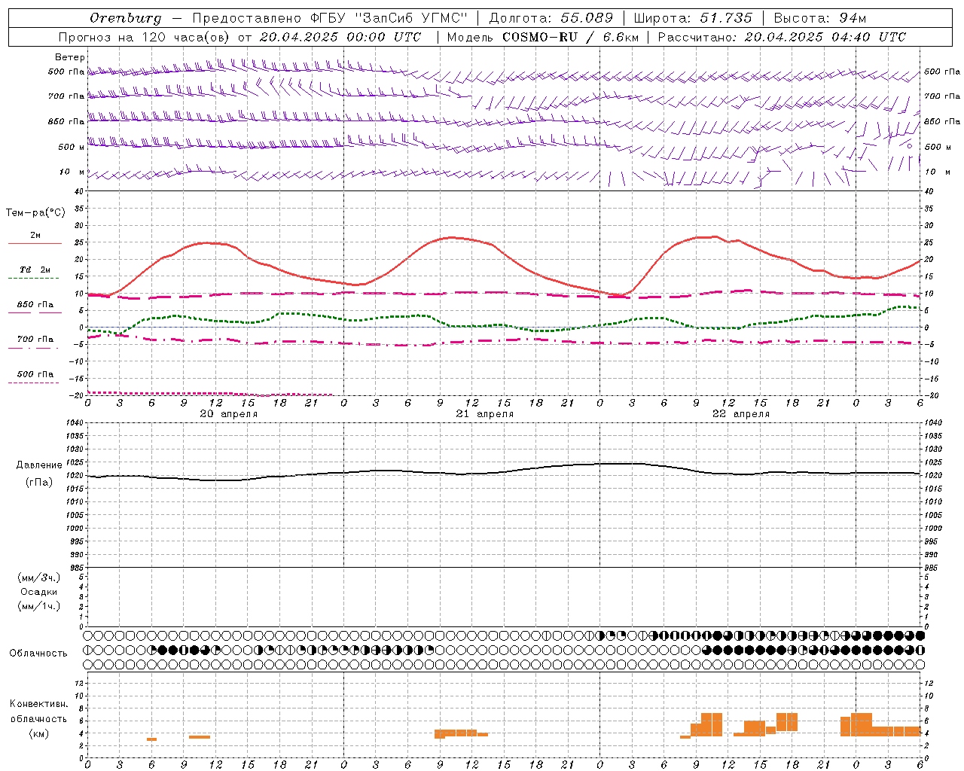Select the '(мм/1ч.)' precipitation unit label
This screenshot has height=771, width=964.
[39, 606]
